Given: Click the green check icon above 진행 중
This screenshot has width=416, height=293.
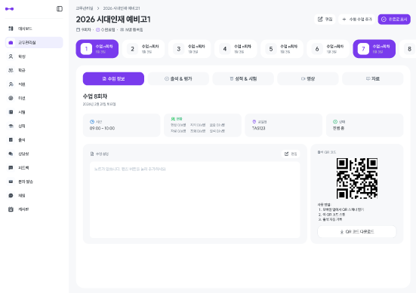Looking at the screenshot, I should (x=335, y=122).
